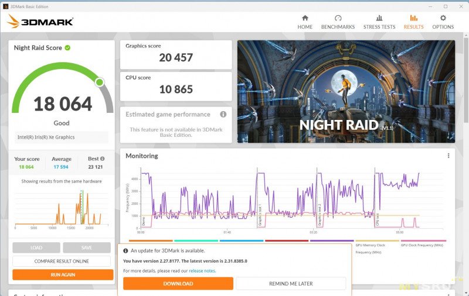Maximize the 3DMark window
Screen dimensions: 469x296
[x=446, y=6]
